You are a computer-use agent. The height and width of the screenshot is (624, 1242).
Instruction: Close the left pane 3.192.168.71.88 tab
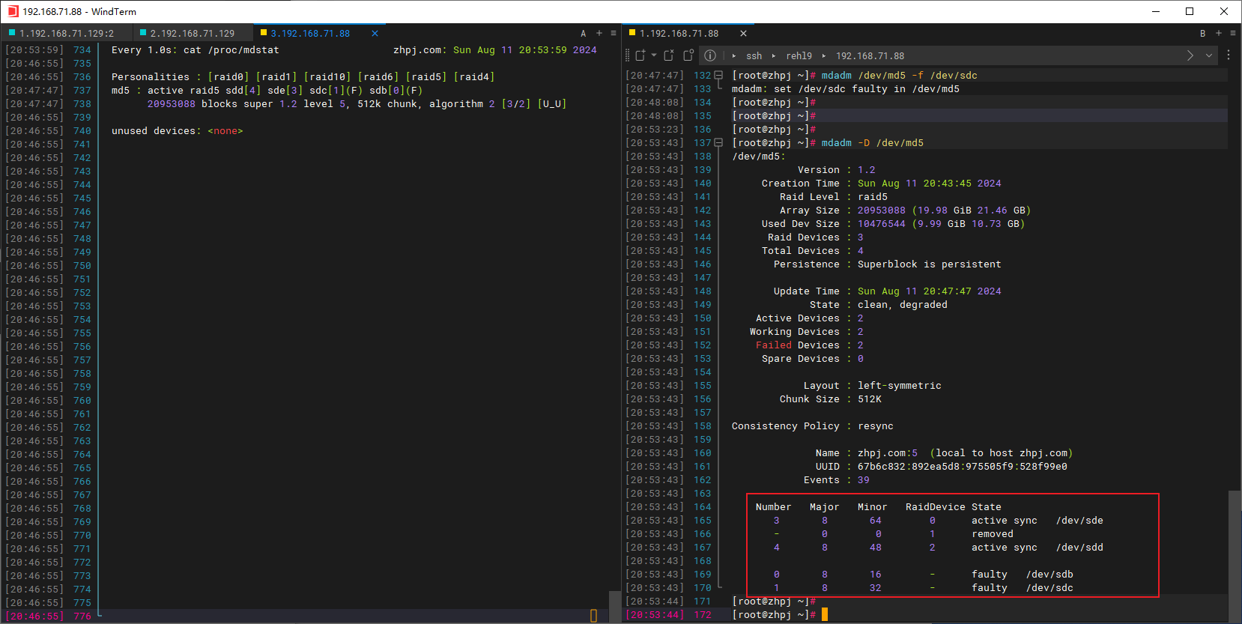(x=375, y=33)
